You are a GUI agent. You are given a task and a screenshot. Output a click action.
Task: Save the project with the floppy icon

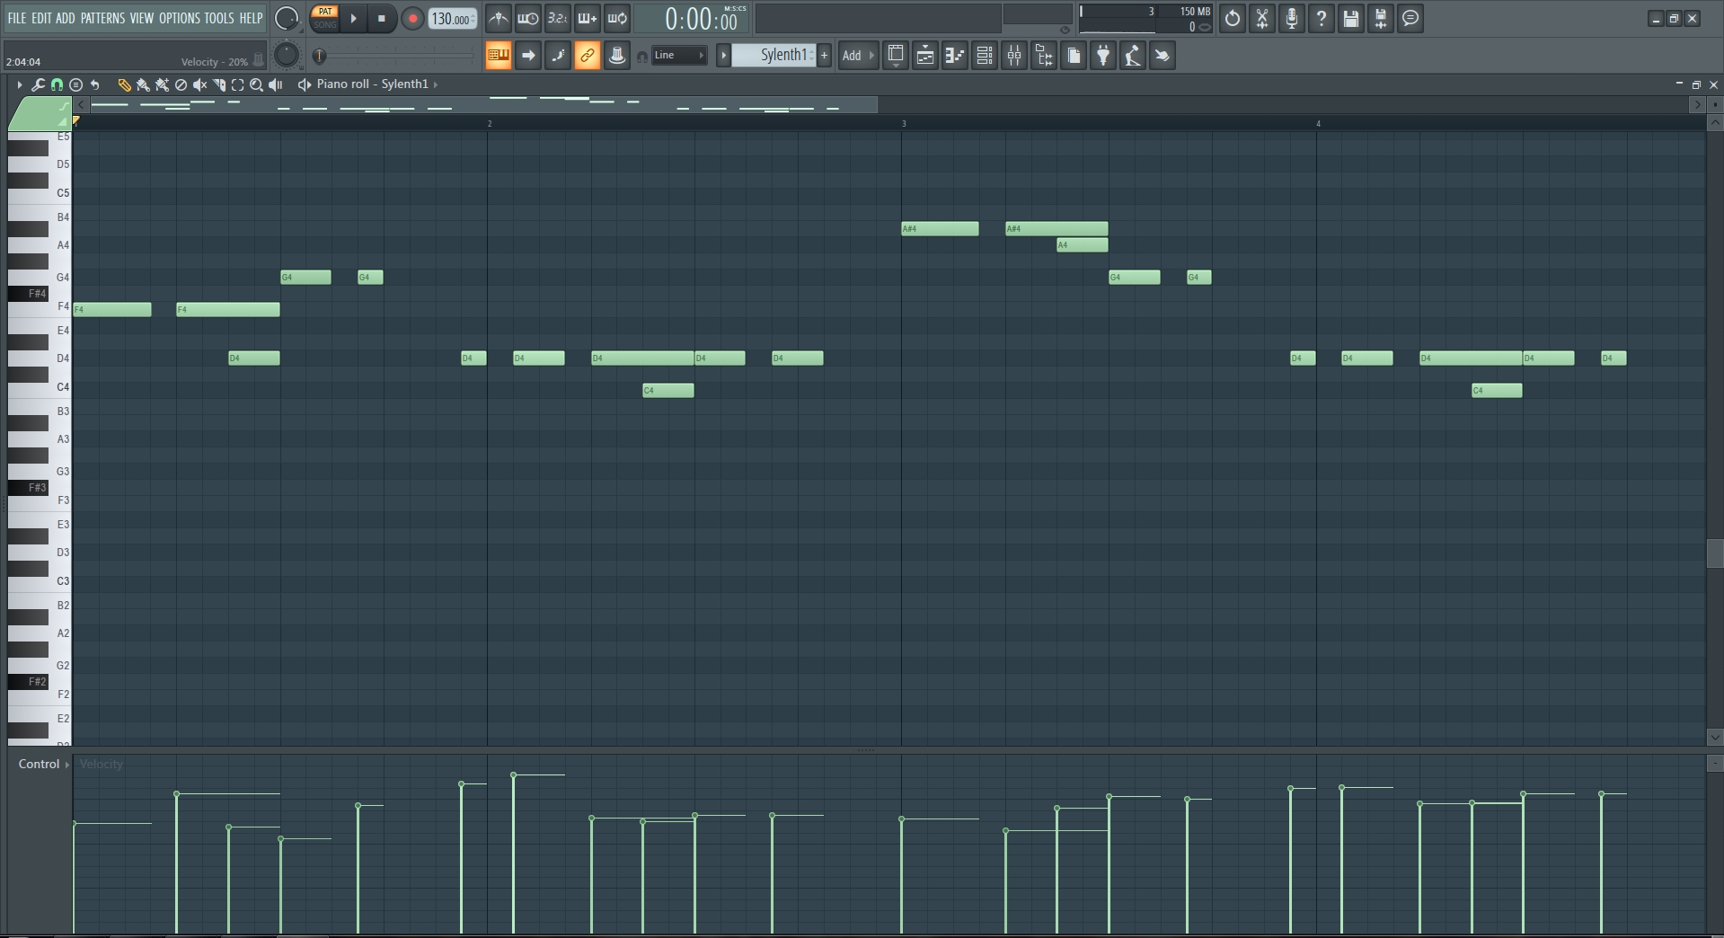1350,18
